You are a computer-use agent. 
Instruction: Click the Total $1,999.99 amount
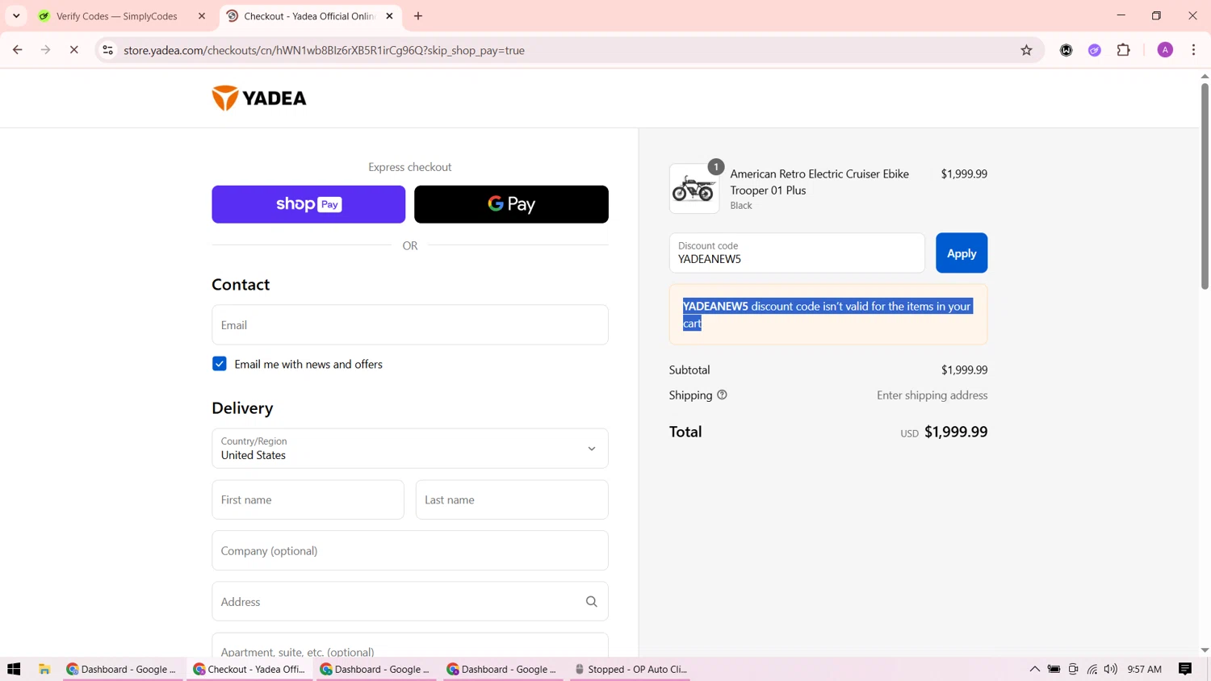pyautogui.click(x=956, y=432)
